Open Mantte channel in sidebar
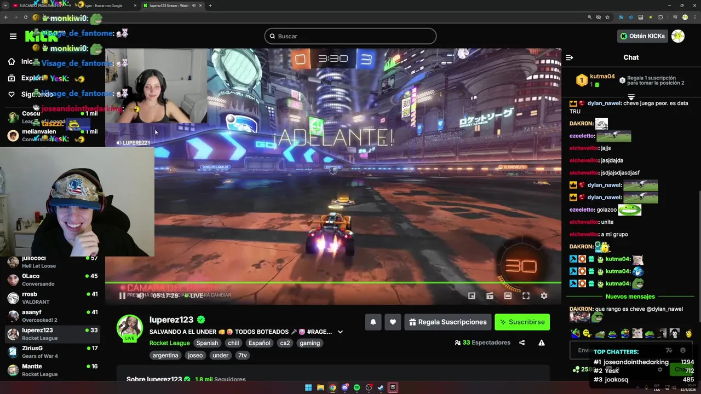701x394 pixels. [x=53, y=370]
